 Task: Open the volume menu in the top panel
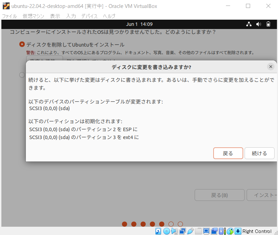click(259, 24)
